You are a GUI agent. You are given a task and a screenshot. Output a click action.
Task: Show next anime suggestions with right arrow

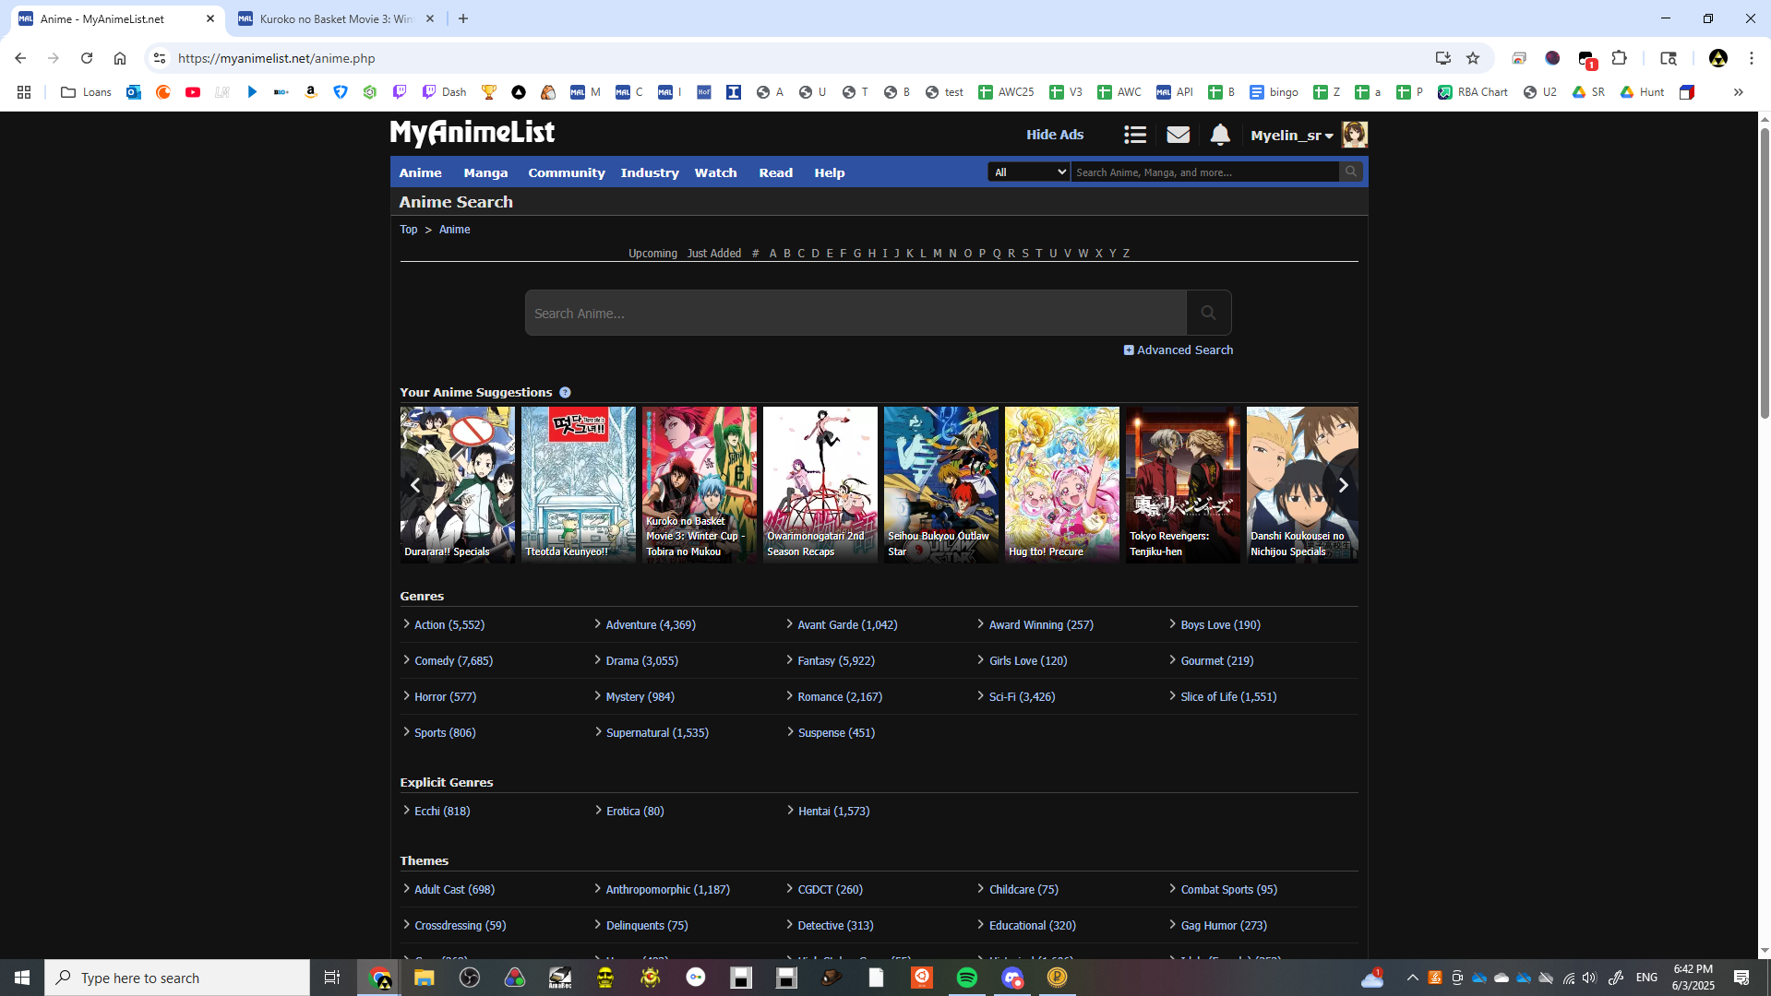click(1343, 485)
